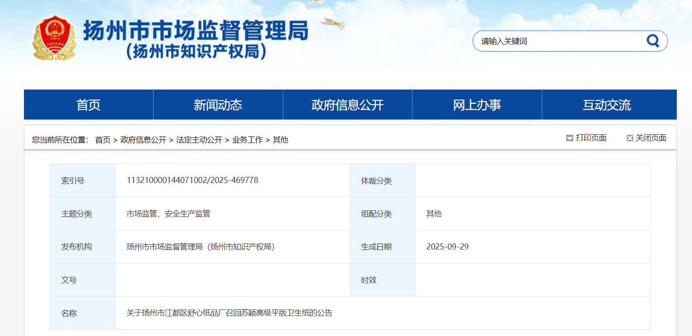Image resolution: width=692 pixels, height=336 pixels.
Task: Click the announcement title about 舒心纸品厂 recall
Action: point(229,313)
